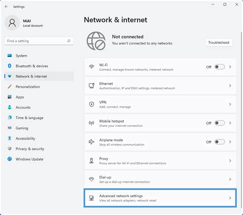Screen dimensions: 243x215
Task: Click the Wi-Fi signal icon
Action: pyautogui.click(x=92, y=67)
